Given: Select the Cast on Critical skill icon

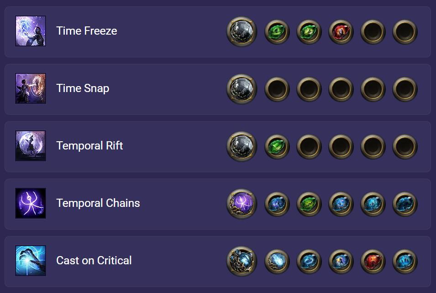Looking at the screenshot, I should tap(31, 261).
